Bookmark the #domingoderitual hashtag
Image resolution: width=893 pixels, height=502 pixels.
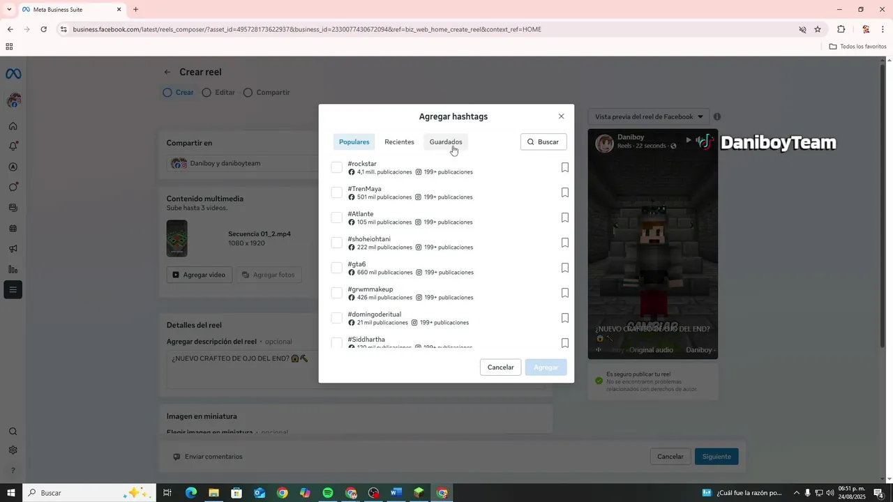565,318
